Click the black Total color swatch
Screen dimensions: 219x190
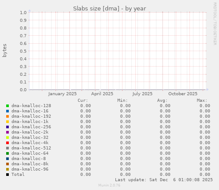pyautogui.click(x=7, y=175)
